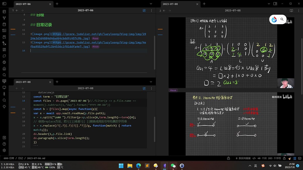Click the blue flame logo on floating overlay
The height and width of the screenshot is (170, 303).
274,19
